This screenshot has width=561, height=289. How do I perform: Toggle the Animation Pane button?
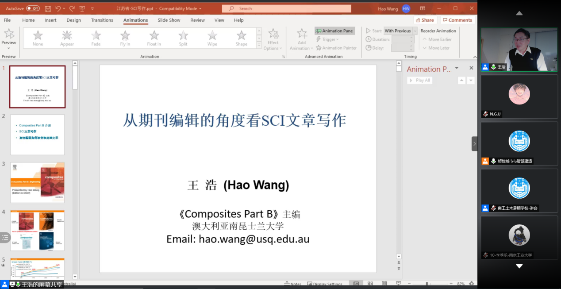click(x=334, y=31)
